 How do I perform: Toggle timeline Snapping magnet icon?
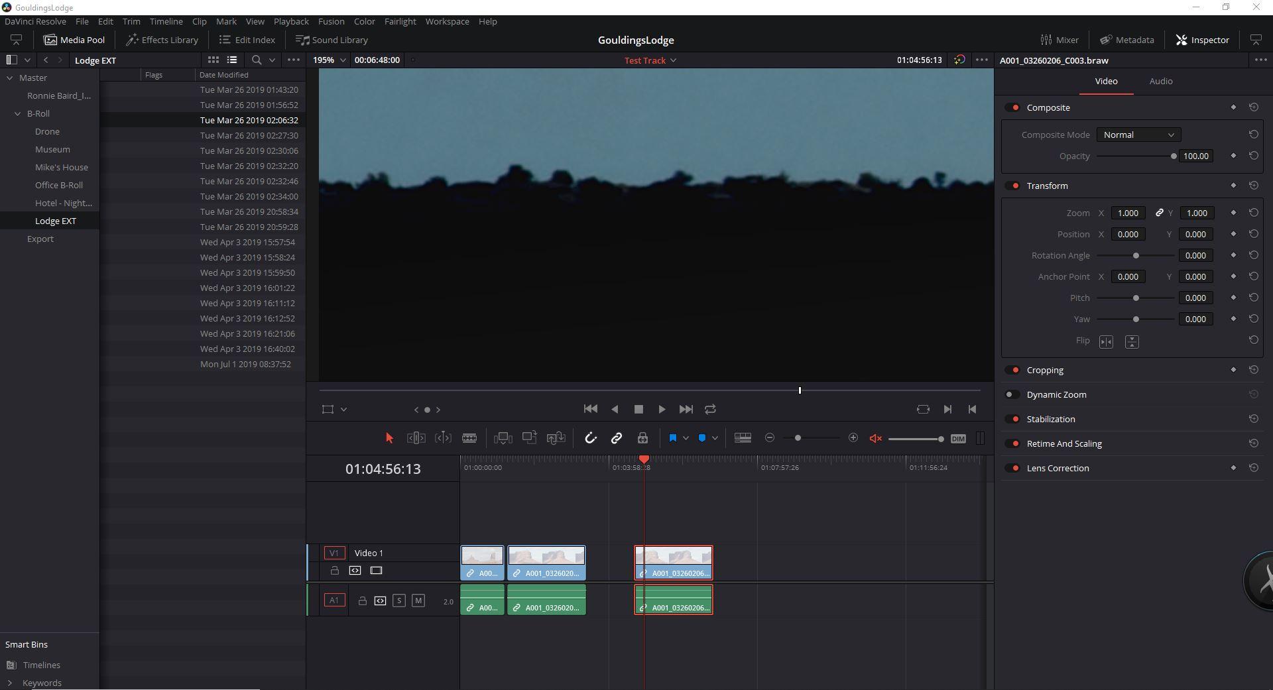(x=590, y=438)
